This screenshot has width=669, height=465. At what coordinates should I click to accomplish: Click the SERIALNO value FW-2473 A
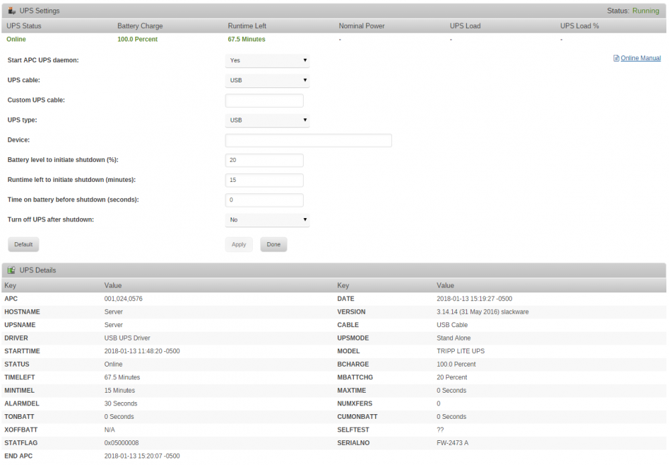pos(453,443)
